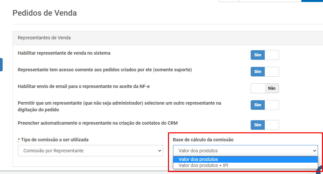Open "Tipo de comissão a ser utilizada" dropdown

coord(90,151)
